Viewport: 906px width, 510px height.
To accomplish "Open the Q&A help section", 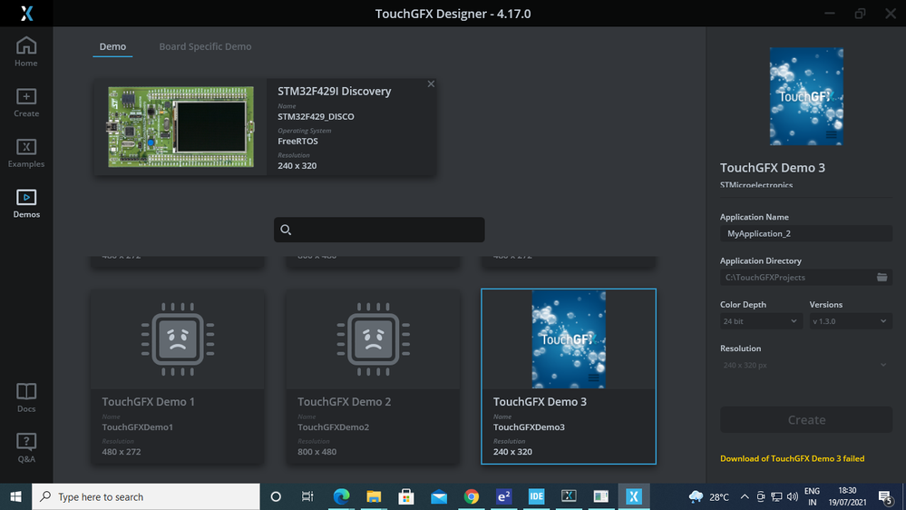I will (26, 448).
